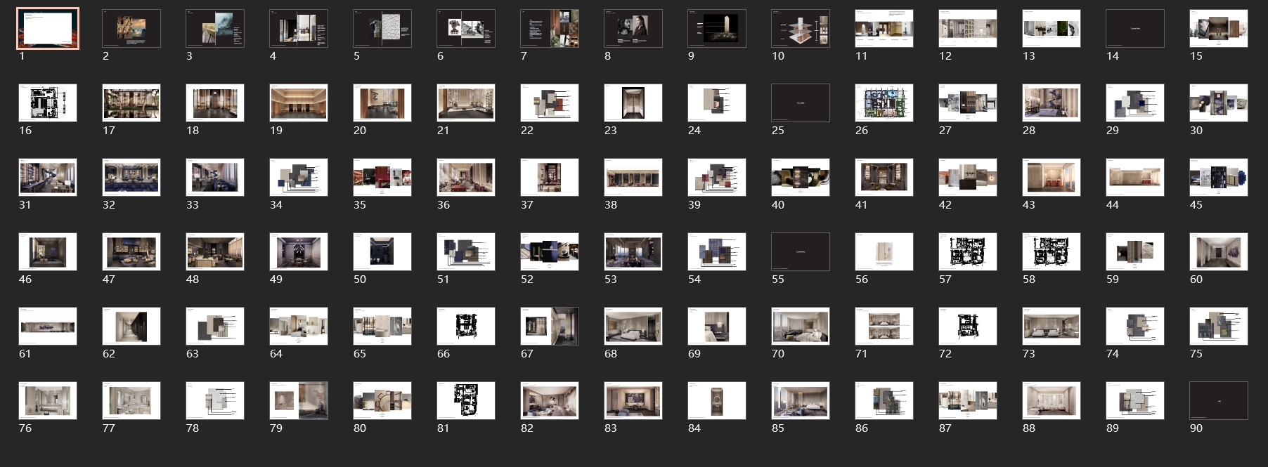Select slide 16 black floor plan

pos(48,103)
